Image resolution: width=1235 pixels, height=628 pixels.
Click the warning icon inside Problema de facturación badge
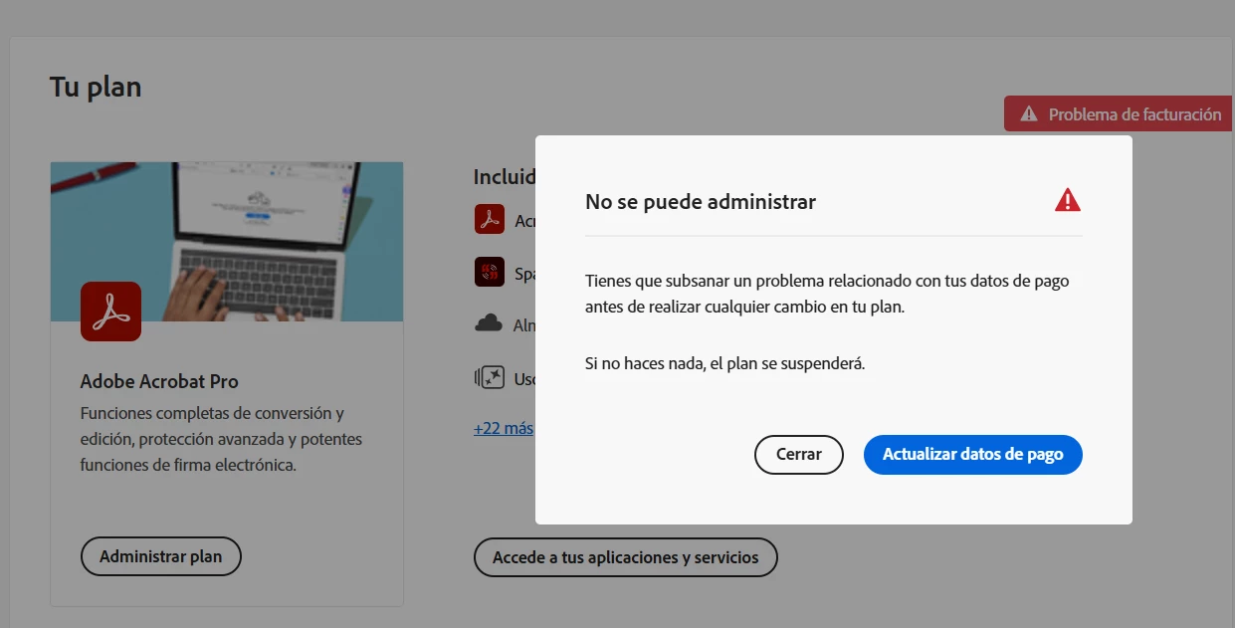click(x=1029, y=114)
